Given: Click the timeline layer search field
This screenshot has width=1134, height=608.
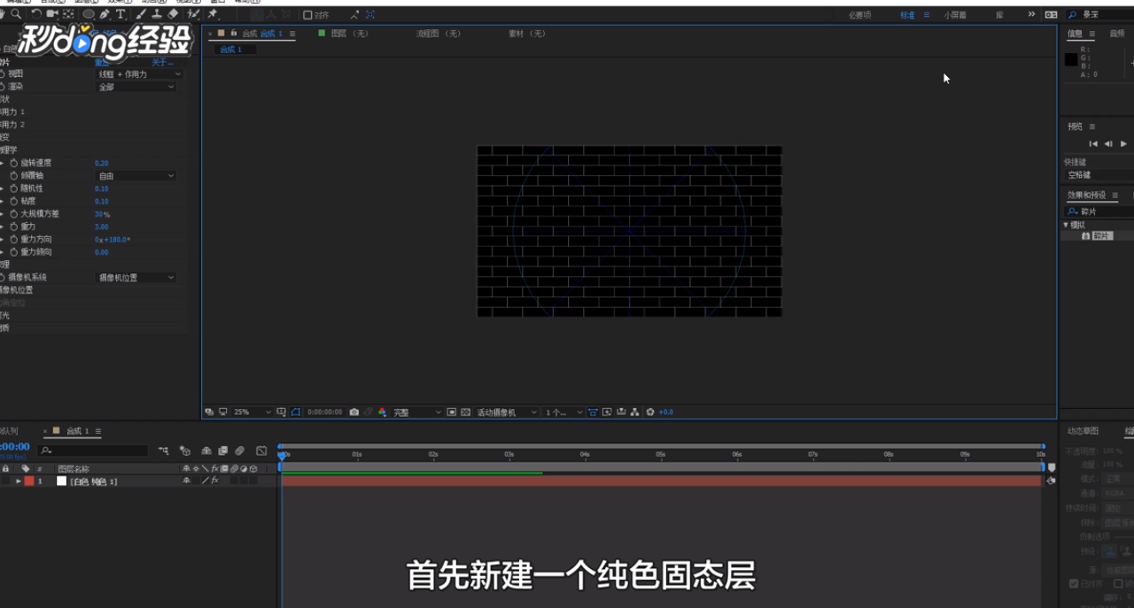Looking at the screenshot, I should (93, 450).
